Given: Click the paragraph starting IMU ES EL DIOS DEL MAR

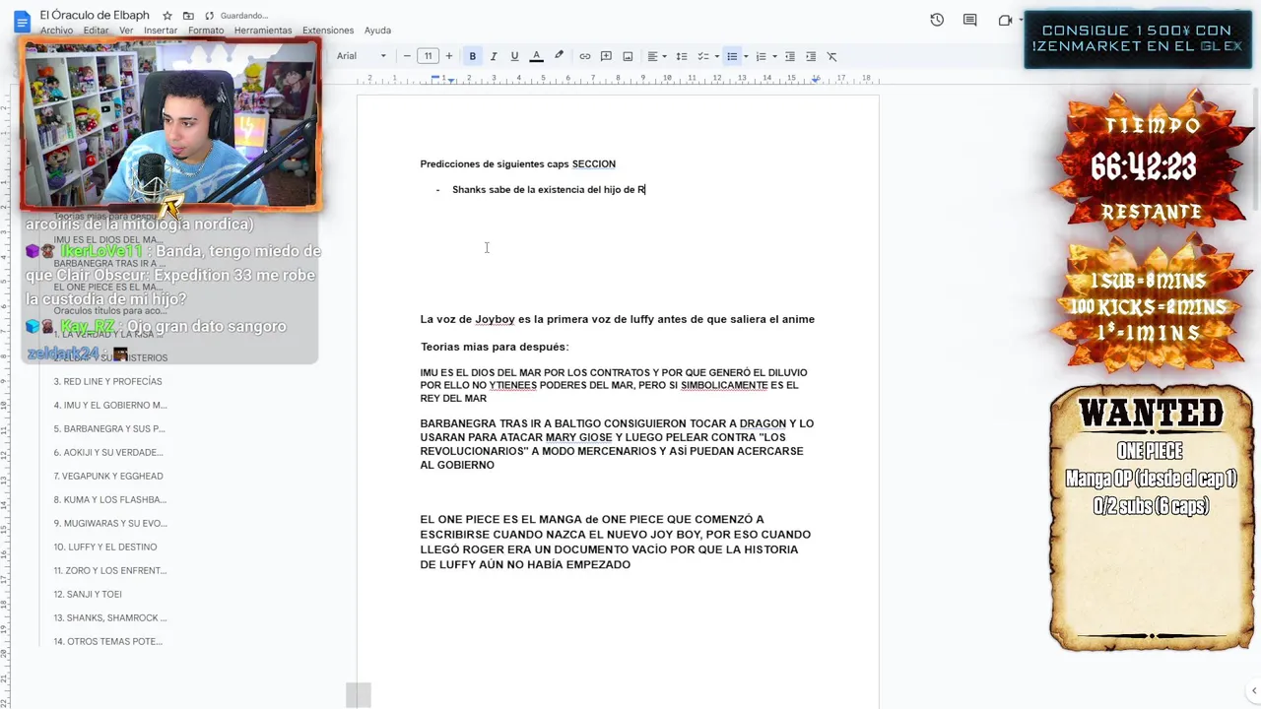Looking at the screenshot, I should click(x=616, y=385).
